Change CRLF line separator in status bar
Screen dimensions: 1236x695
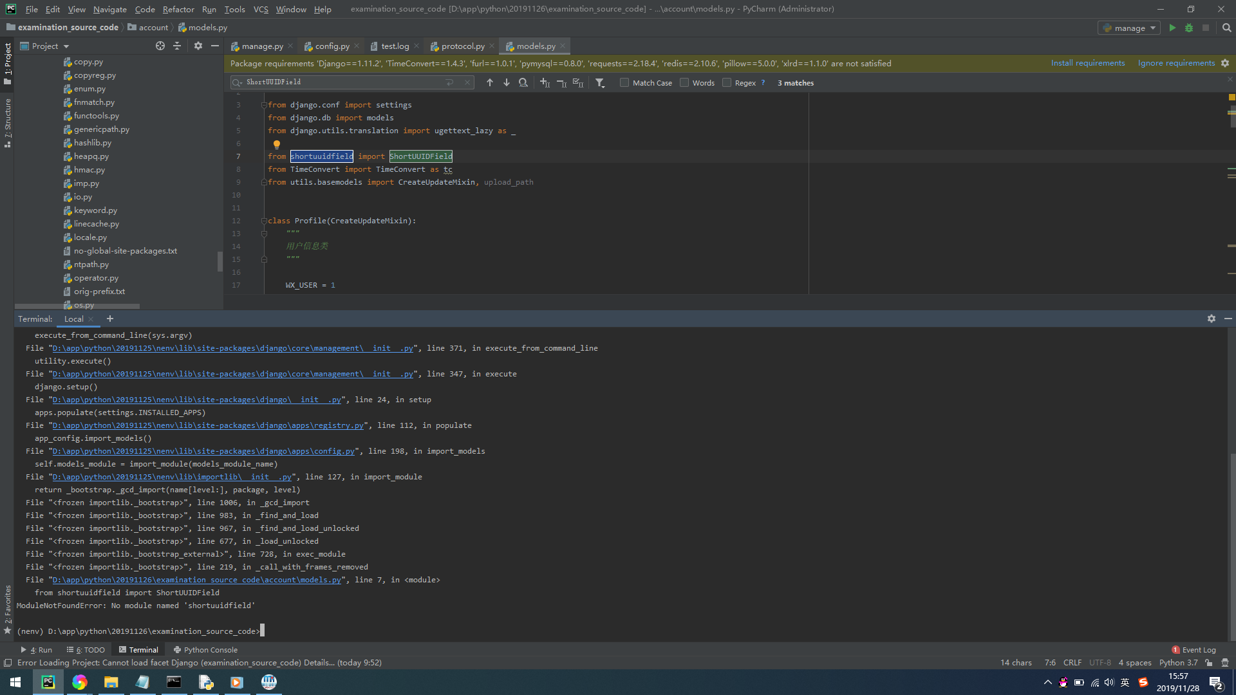pyautogui.click(x=1072, y=662)
